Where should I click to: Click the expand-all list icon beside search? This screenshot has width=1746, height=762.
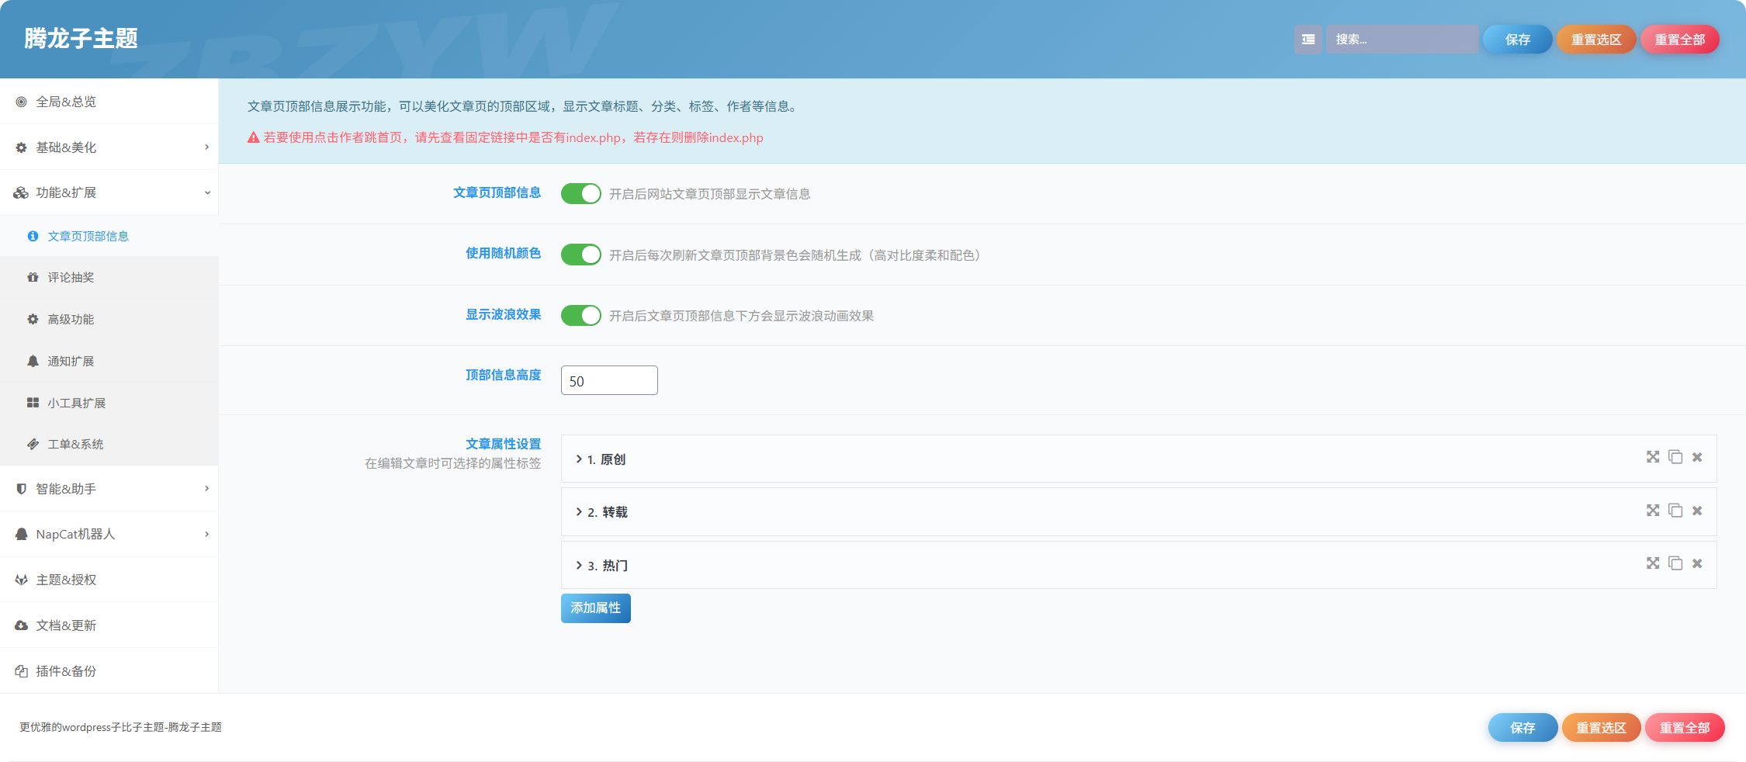[x=1308, y=40]
